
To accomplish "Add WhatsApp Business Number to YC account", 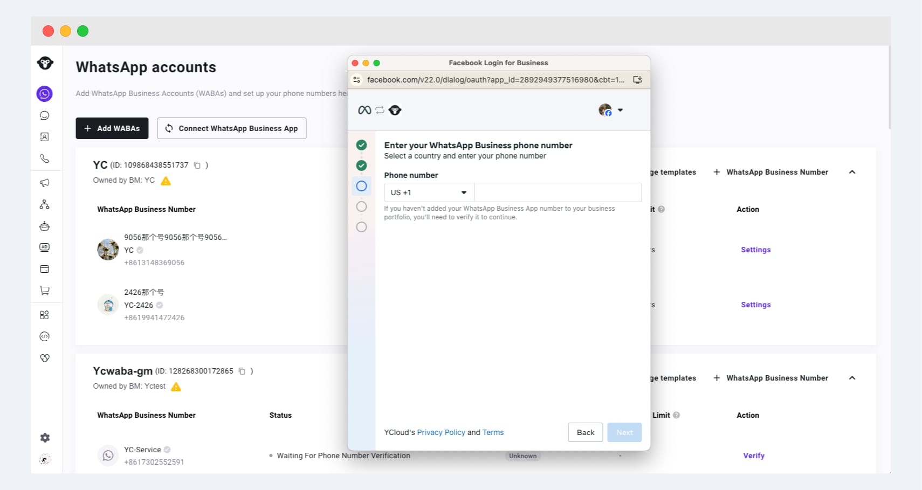I will click(x=771, y=172).
